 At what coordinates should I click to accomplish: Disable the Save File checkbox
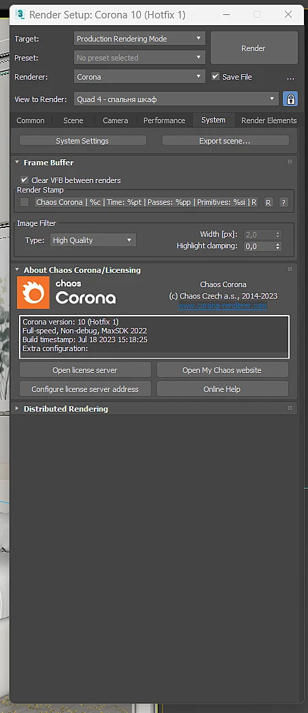coord(216,76)
